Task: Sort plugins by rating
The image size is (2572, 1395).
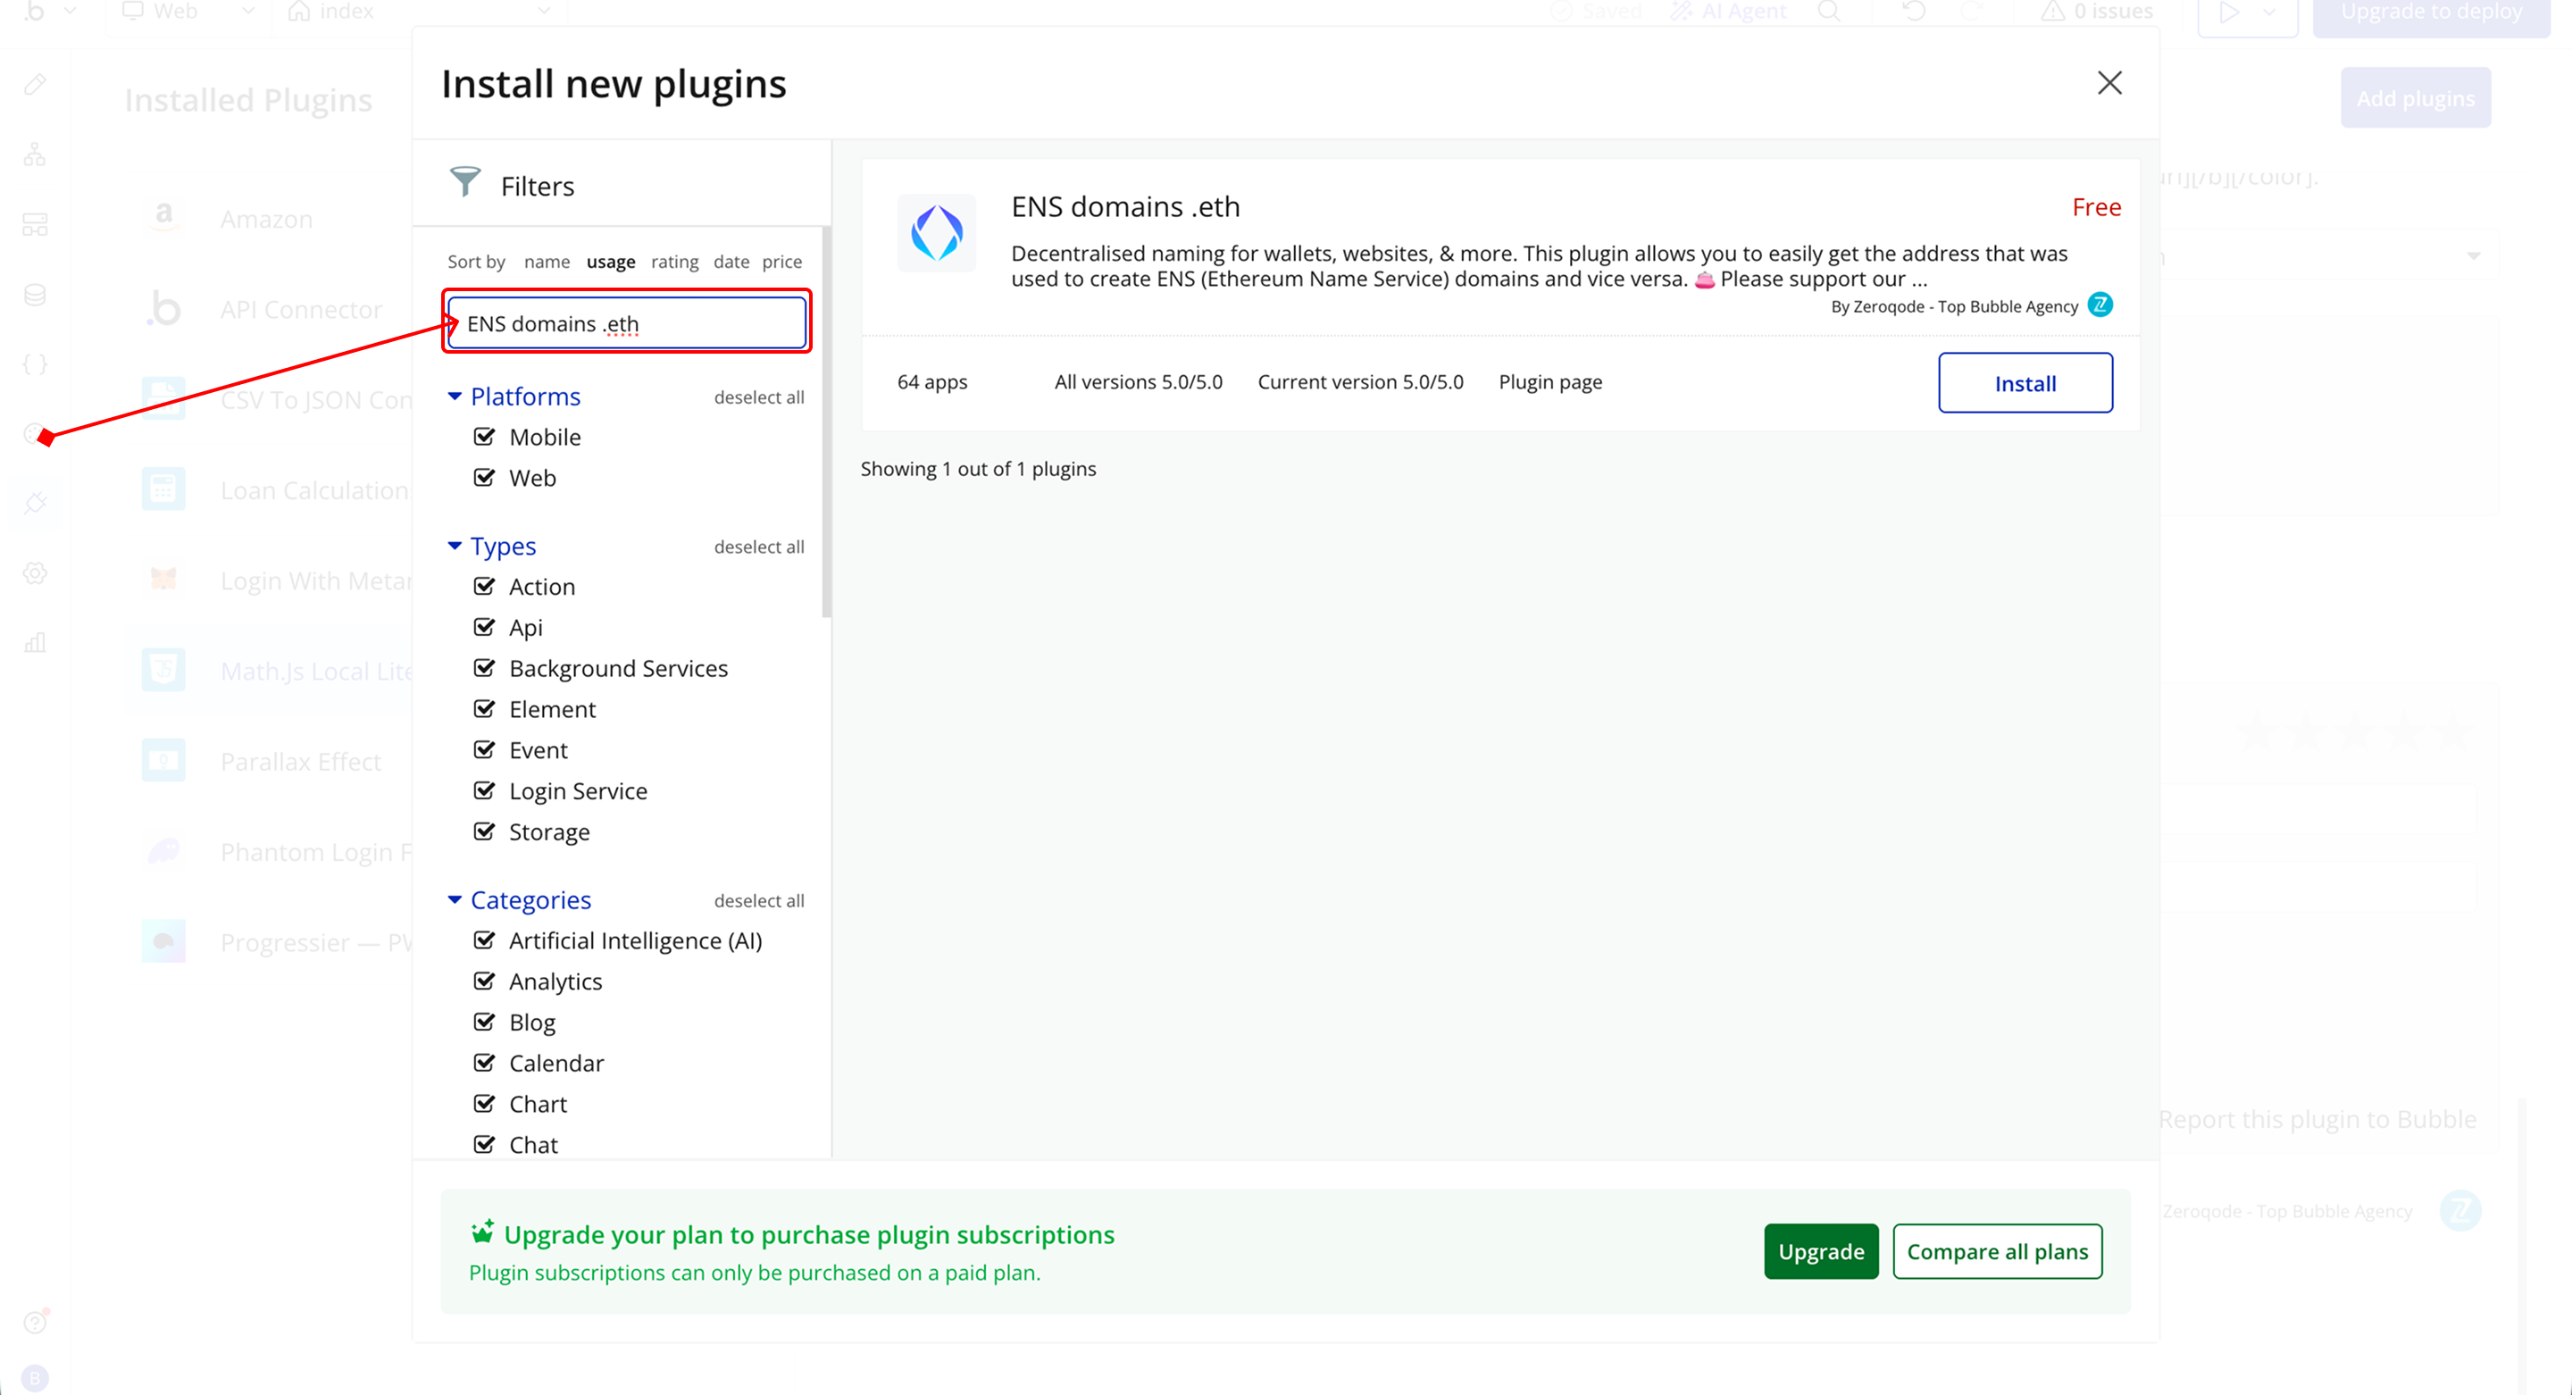Action: (674, 262)
